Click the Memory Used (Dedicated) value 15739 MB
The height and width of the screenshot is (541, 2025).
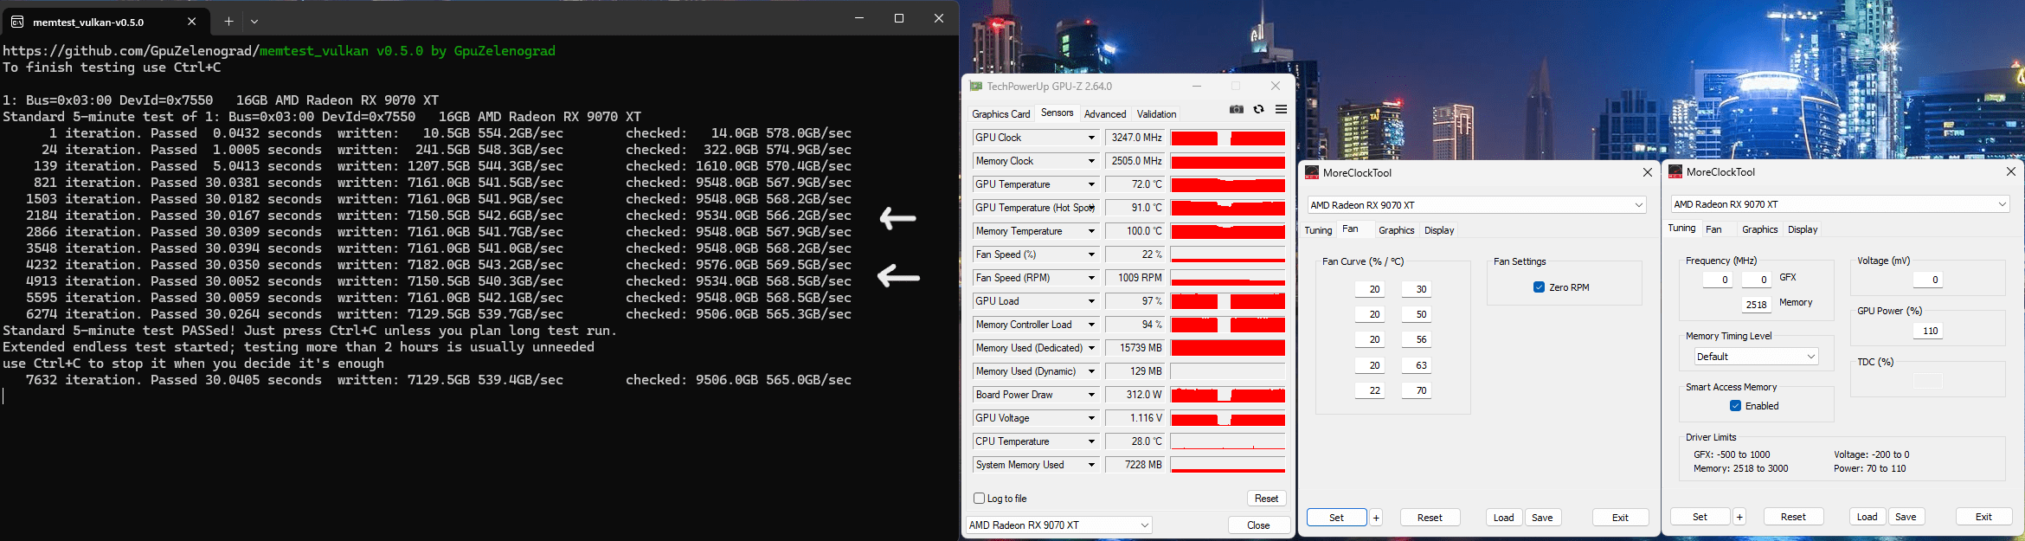(x=1135, y=348)
